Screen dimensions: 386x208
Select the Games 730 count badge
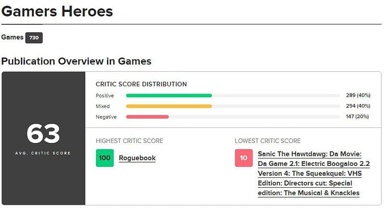(x=34, y=38)
